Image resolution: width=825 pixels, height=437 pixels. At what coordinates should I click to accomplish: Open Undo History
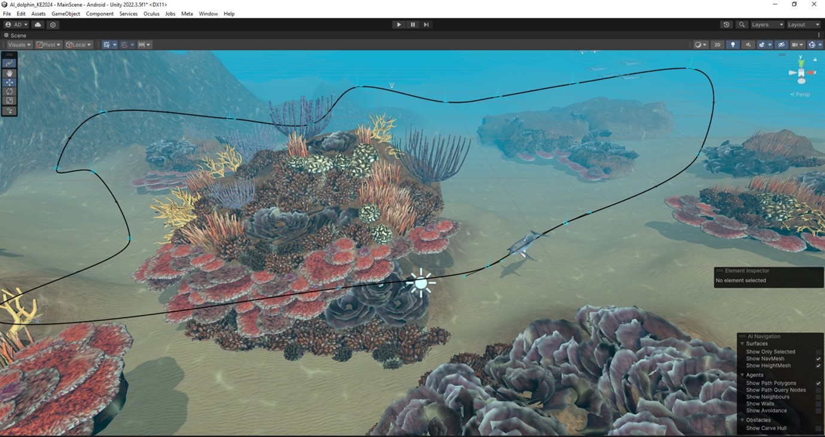click(726, 25)
